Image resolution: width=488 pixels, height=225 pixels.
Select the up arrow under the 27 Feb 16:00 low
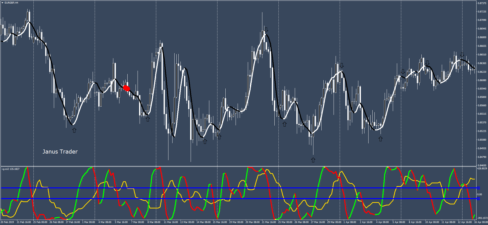pos(74,130)
